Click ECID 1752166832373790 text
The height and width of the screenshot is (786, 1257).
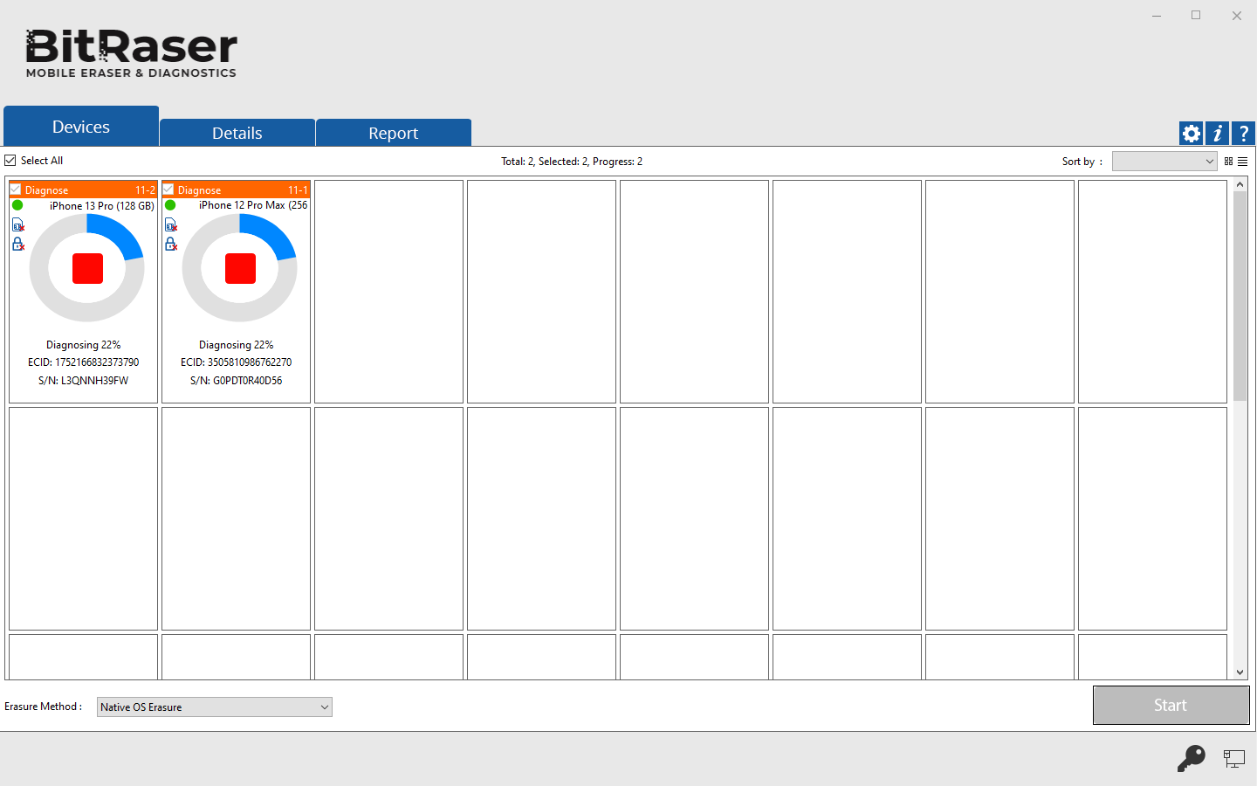coord(83,362)
